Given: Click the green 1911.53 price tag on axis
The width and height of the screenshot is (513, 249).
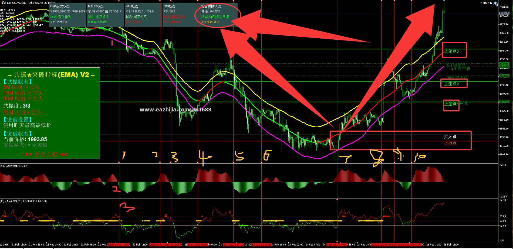Looking at the screenshot, I should [x=504, y=76].
